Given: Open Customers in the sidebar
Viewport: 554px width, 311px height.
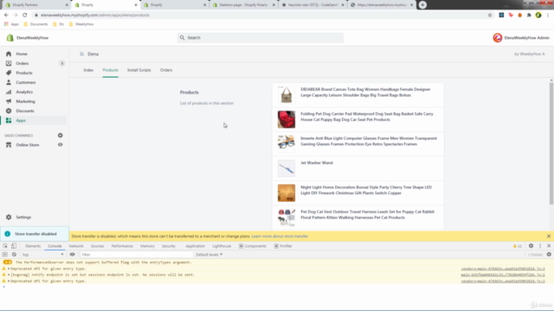Looking at the screenshot, I should pos(25,83).
